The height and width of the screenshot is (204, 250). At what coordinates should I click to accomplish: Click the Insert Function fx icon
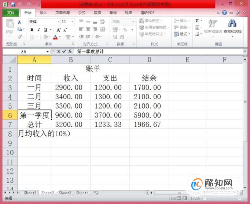pos(70,51)
